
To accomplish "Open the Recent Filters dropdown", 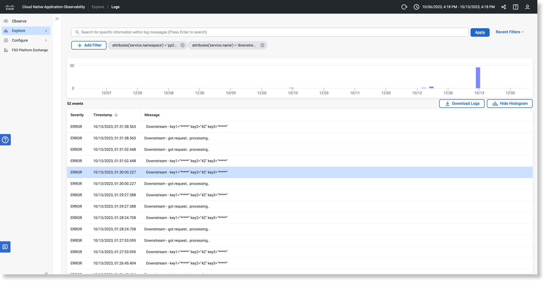I will tap(510, 32).
